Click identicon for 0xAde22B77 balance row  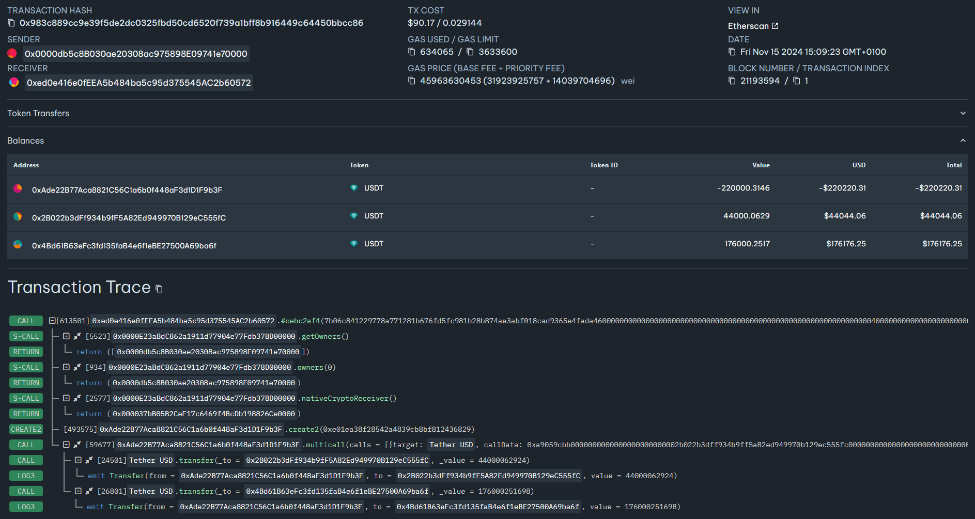[18, 188]
